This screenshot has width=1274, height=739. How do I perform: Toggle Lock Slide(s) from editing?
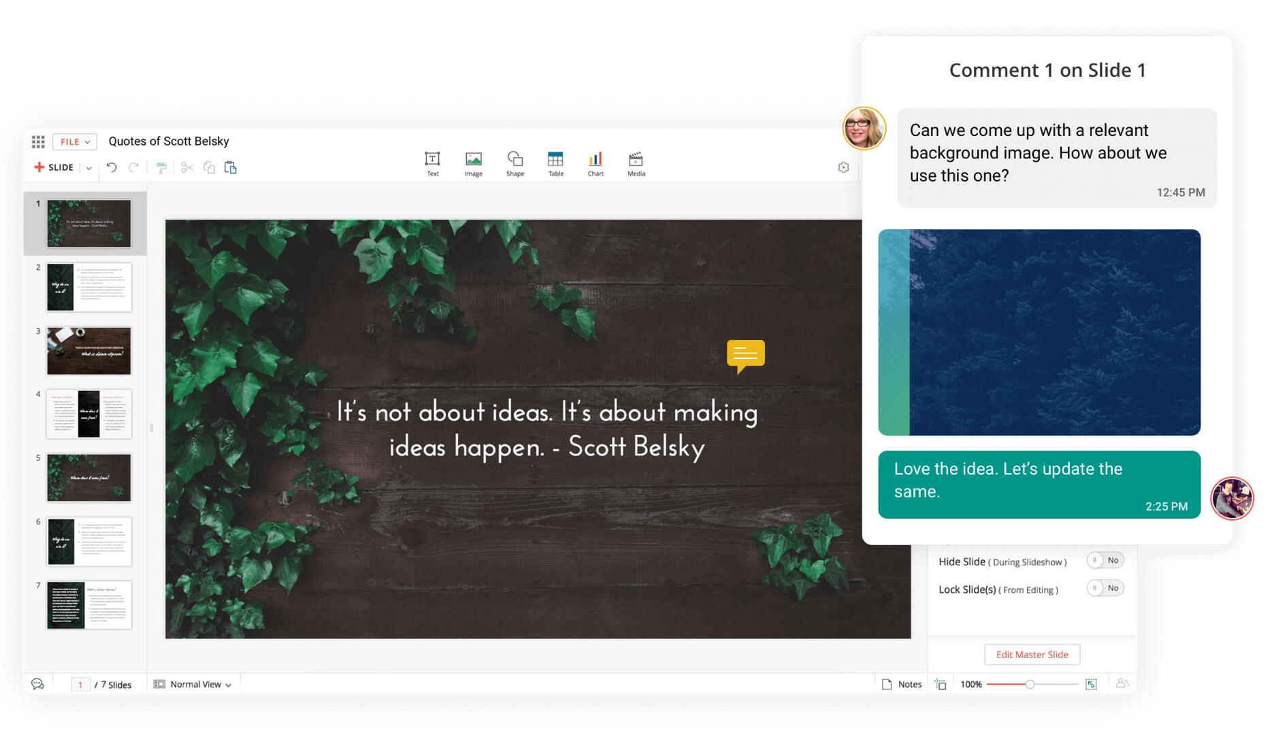click(x=1105, y=589)
